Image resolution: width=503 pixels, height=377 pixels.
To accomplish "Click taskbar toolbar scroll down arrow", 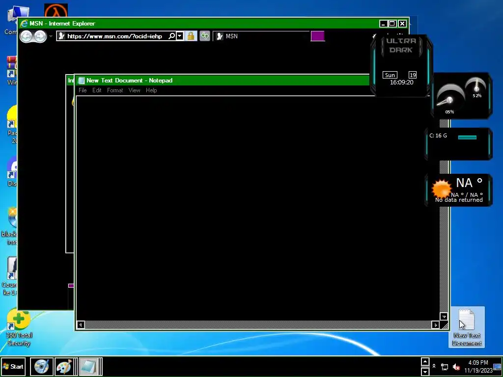I will pos(425,371).
